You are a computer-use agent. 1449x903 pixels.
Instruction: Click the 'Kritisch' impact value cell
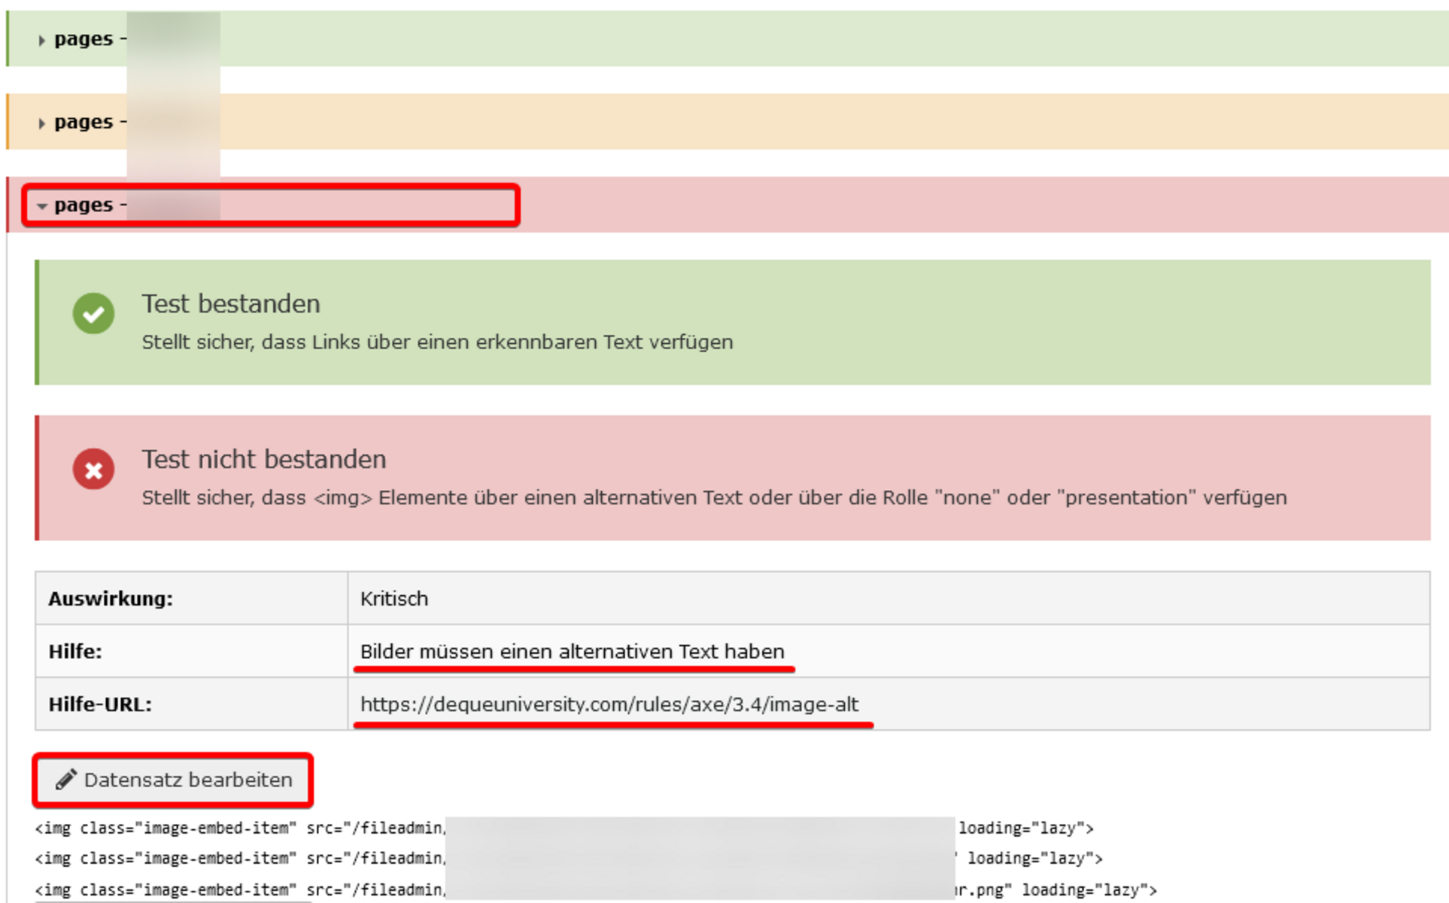point(889,598)
